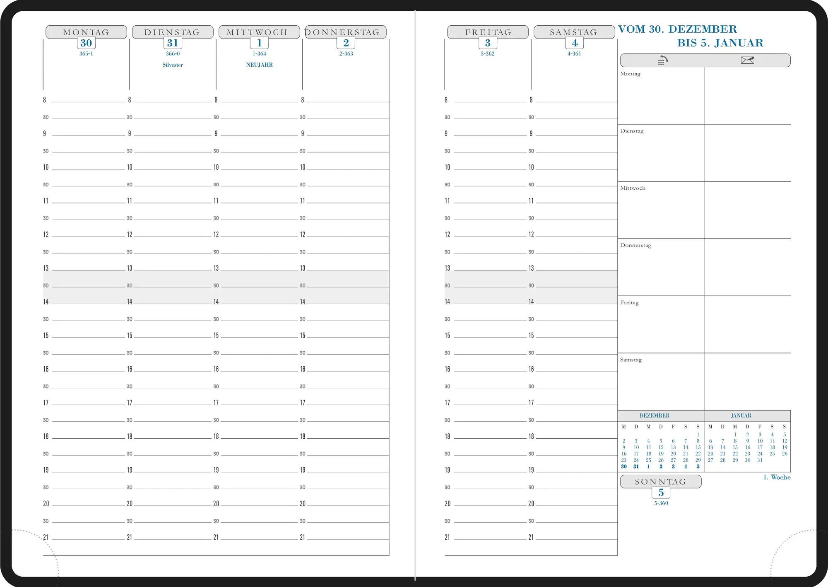
Task: Select the Freitag row in the notes panel
Action: coord(630,302)
